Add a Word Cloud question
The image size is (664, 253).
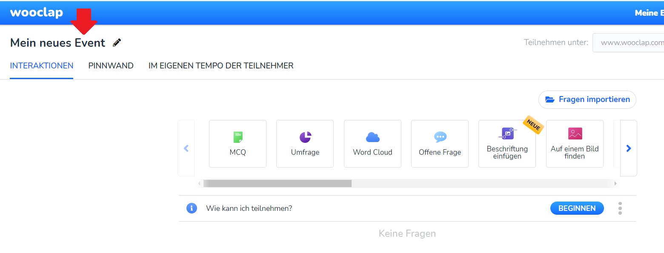[372, 143]
